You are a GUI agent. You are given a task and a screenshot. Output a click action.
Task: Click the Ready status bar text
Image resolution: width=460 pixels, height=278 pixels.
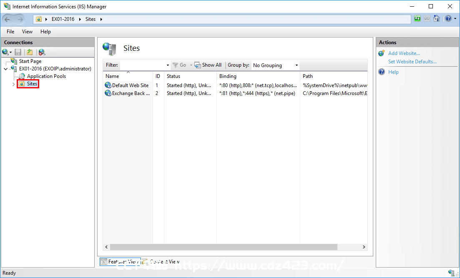[9, 273]
